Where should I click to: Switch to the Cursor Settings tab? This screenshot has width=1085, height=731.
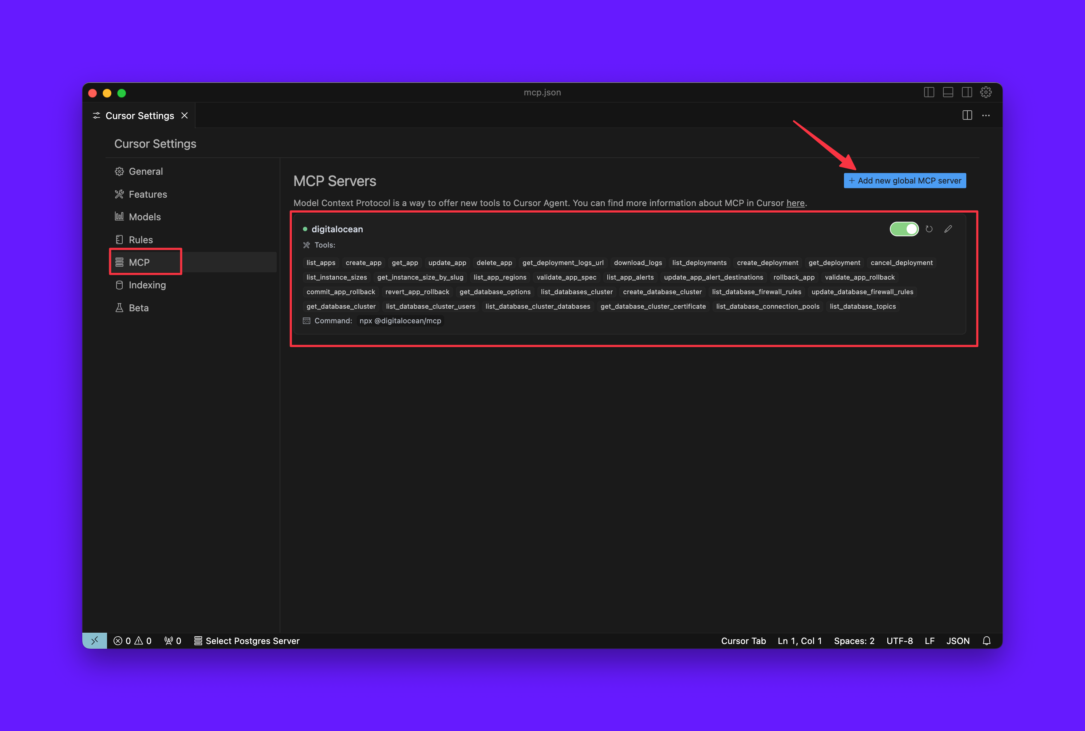(138, 115)
